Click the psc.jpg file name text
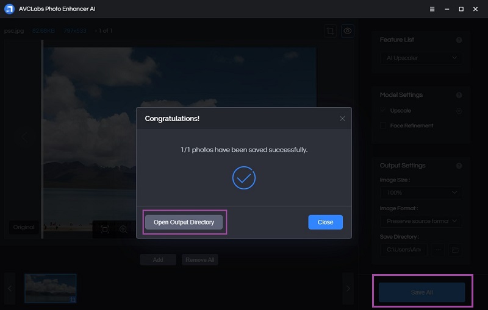Screen dimensions: 488x310 click(14, 31)
